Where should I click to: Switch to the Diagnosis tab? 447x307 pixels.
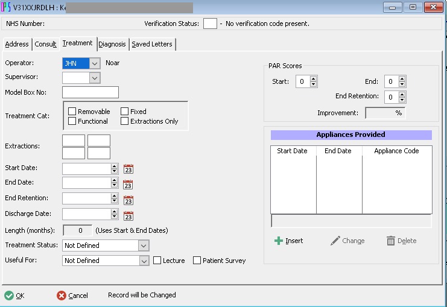[x=112, y=44]
